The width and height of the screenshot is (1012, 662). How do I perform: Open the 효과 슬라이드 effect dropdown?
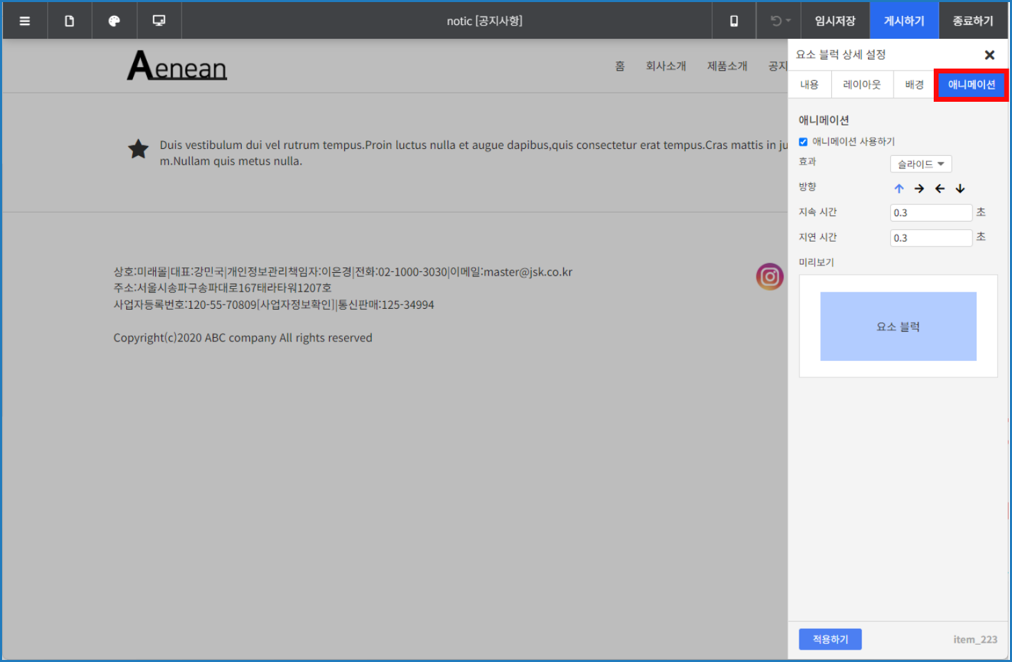point(920,163)
